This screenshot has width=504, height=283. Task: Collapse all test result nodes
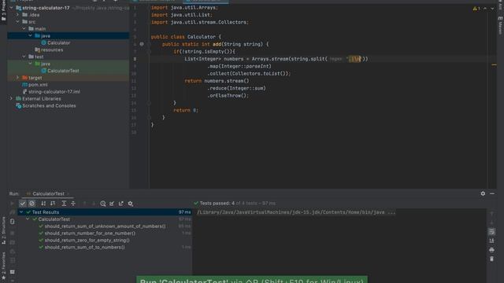[73, 204]
